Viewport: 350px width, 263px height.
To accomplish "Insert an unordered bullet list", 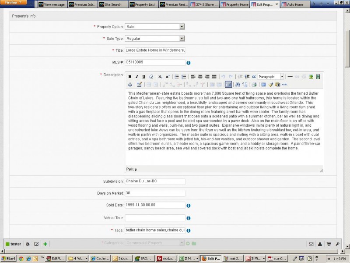I will coord(177,77).
